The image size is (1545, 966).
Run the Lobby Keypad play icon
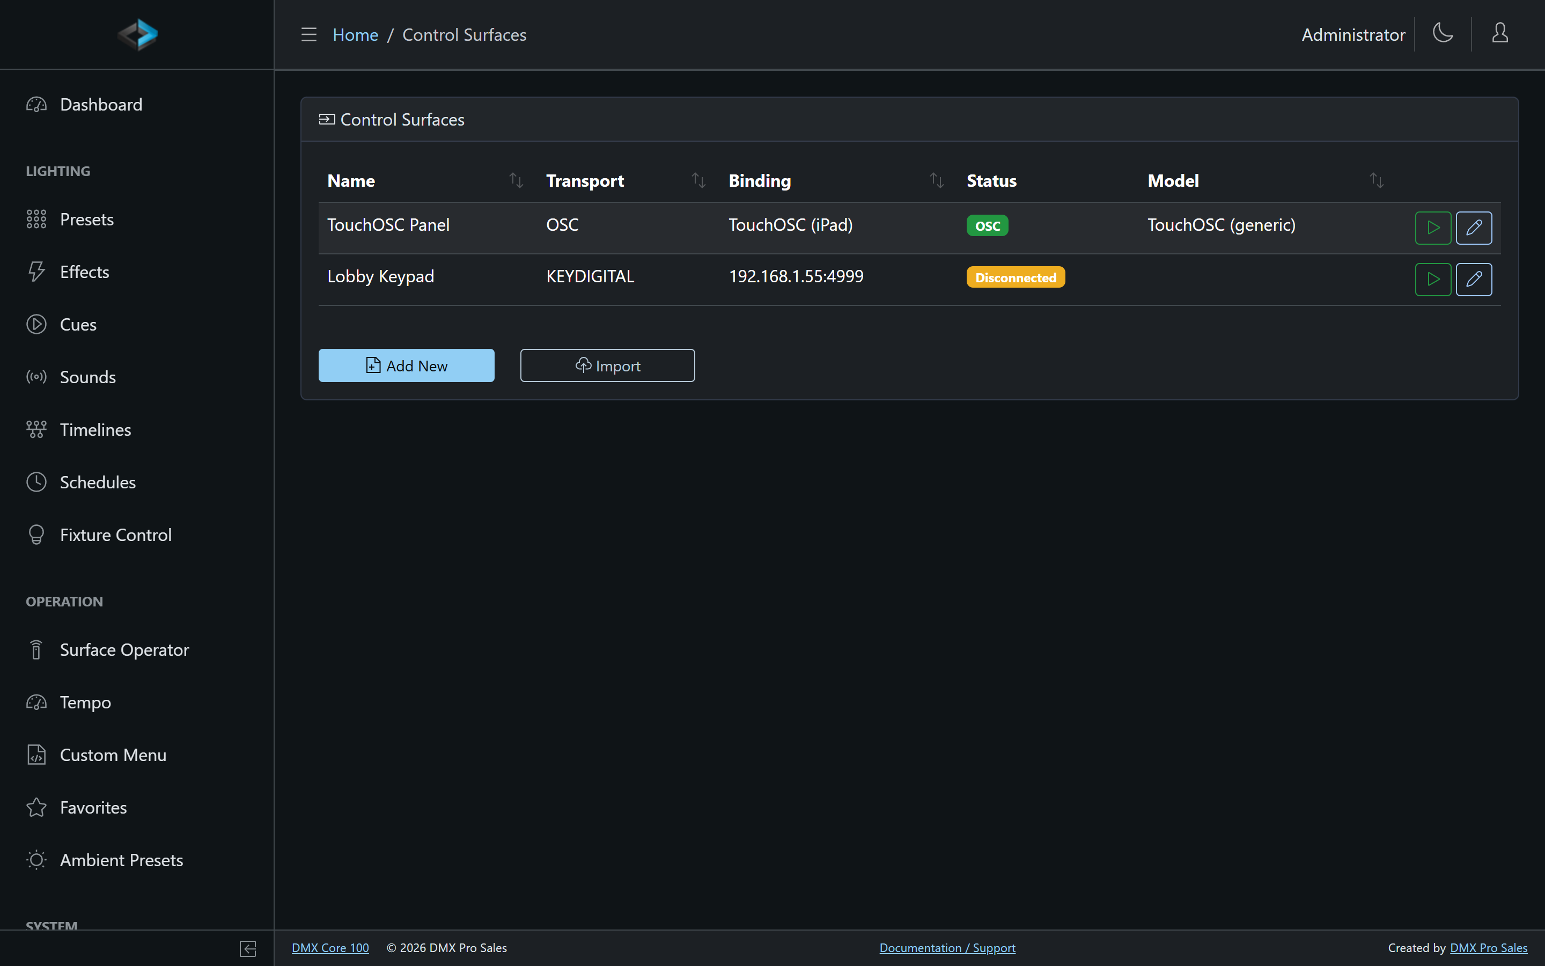(1433, 279)
